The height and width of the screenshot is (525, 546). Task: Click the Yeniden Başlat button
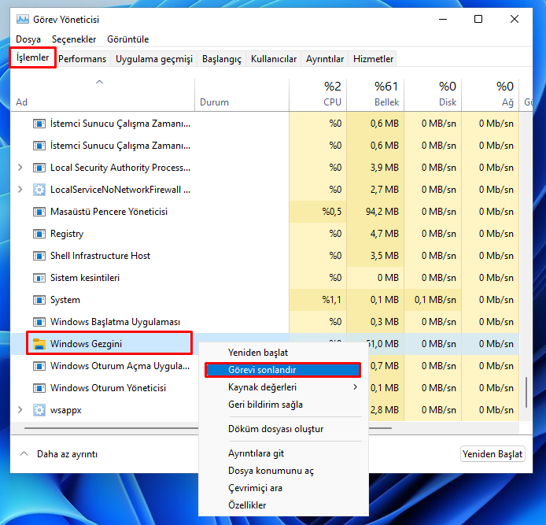(x=493, y=454)
